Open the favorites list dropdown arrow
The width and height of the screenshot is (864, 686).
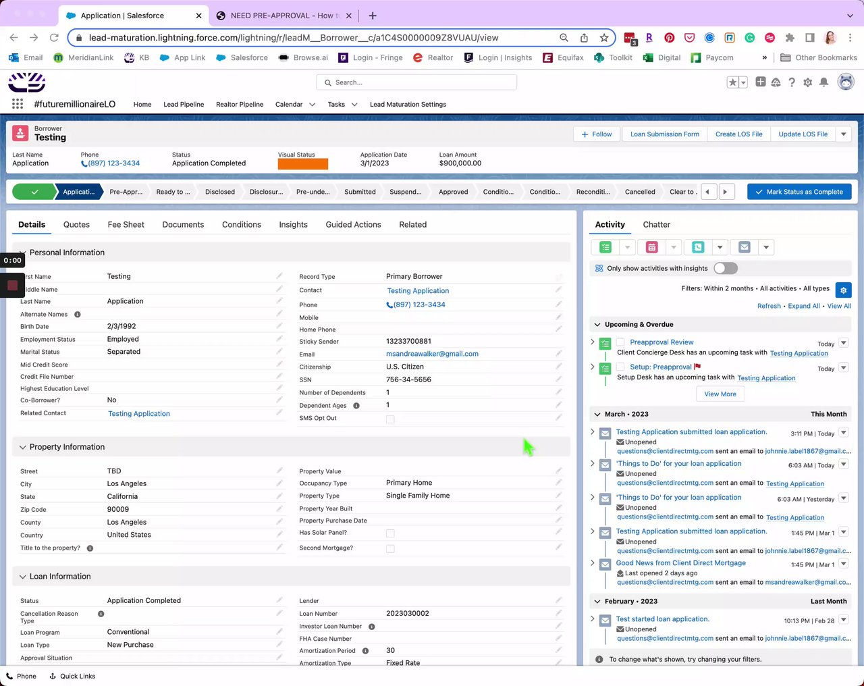(743, 82)
